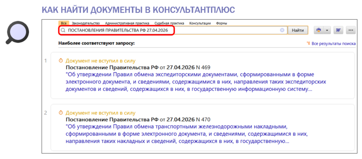The height and width of the screenshot is (159, 362).
Task: Click the Найти button
Action: click(x=298, y=30)
